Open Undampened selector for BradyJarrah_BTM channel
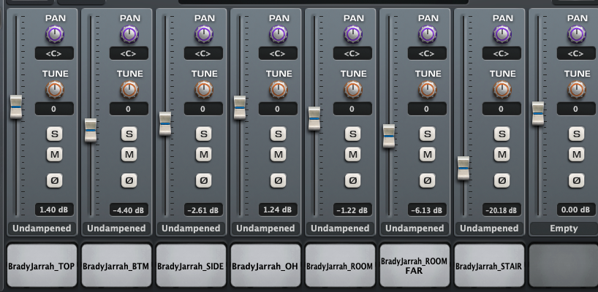Image resolution: width=598 pixels, height=292 pixels. 116,228
